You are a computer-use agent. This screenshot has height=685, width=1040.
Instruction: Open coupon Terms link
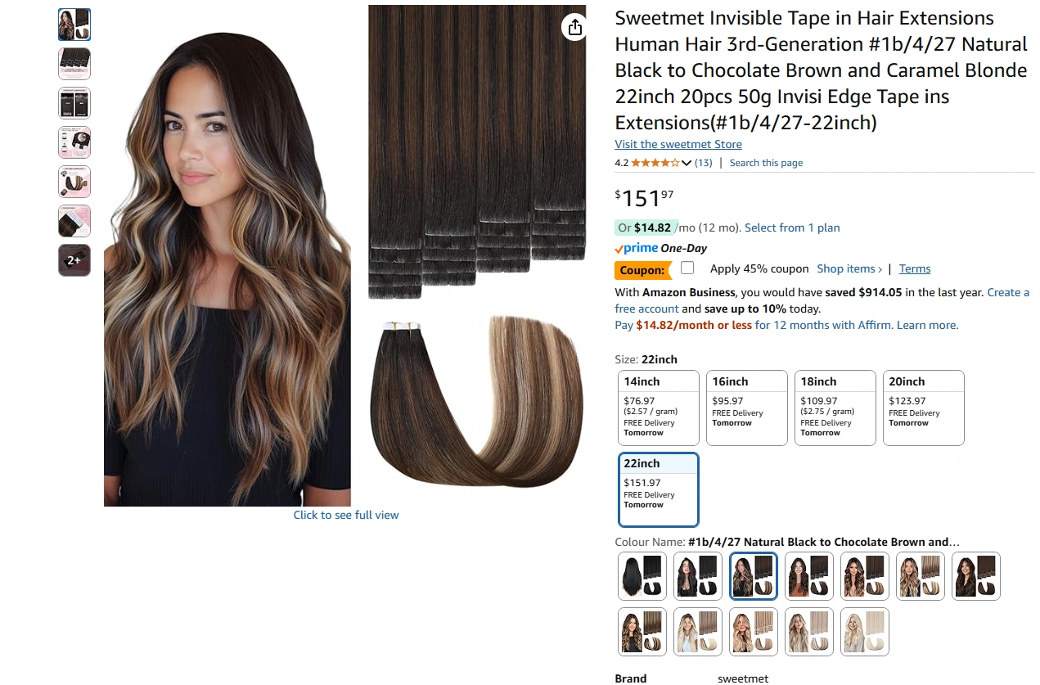pos(915,268)
